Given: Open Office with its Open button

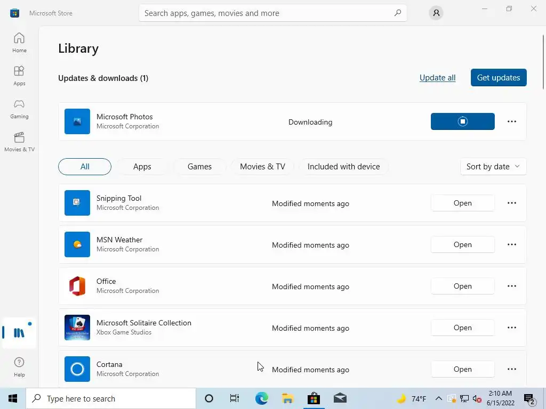Looking at the screenshot, I should [462, 286].
